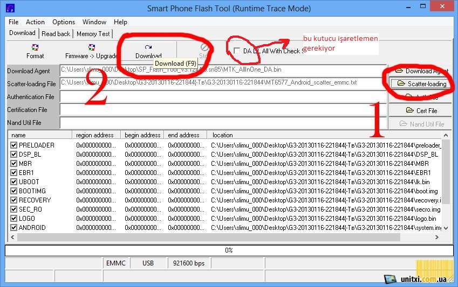Toggle the EBR1 partition checkbox
The height and width of the screenshot is (287, 458).
pos(13,172)
